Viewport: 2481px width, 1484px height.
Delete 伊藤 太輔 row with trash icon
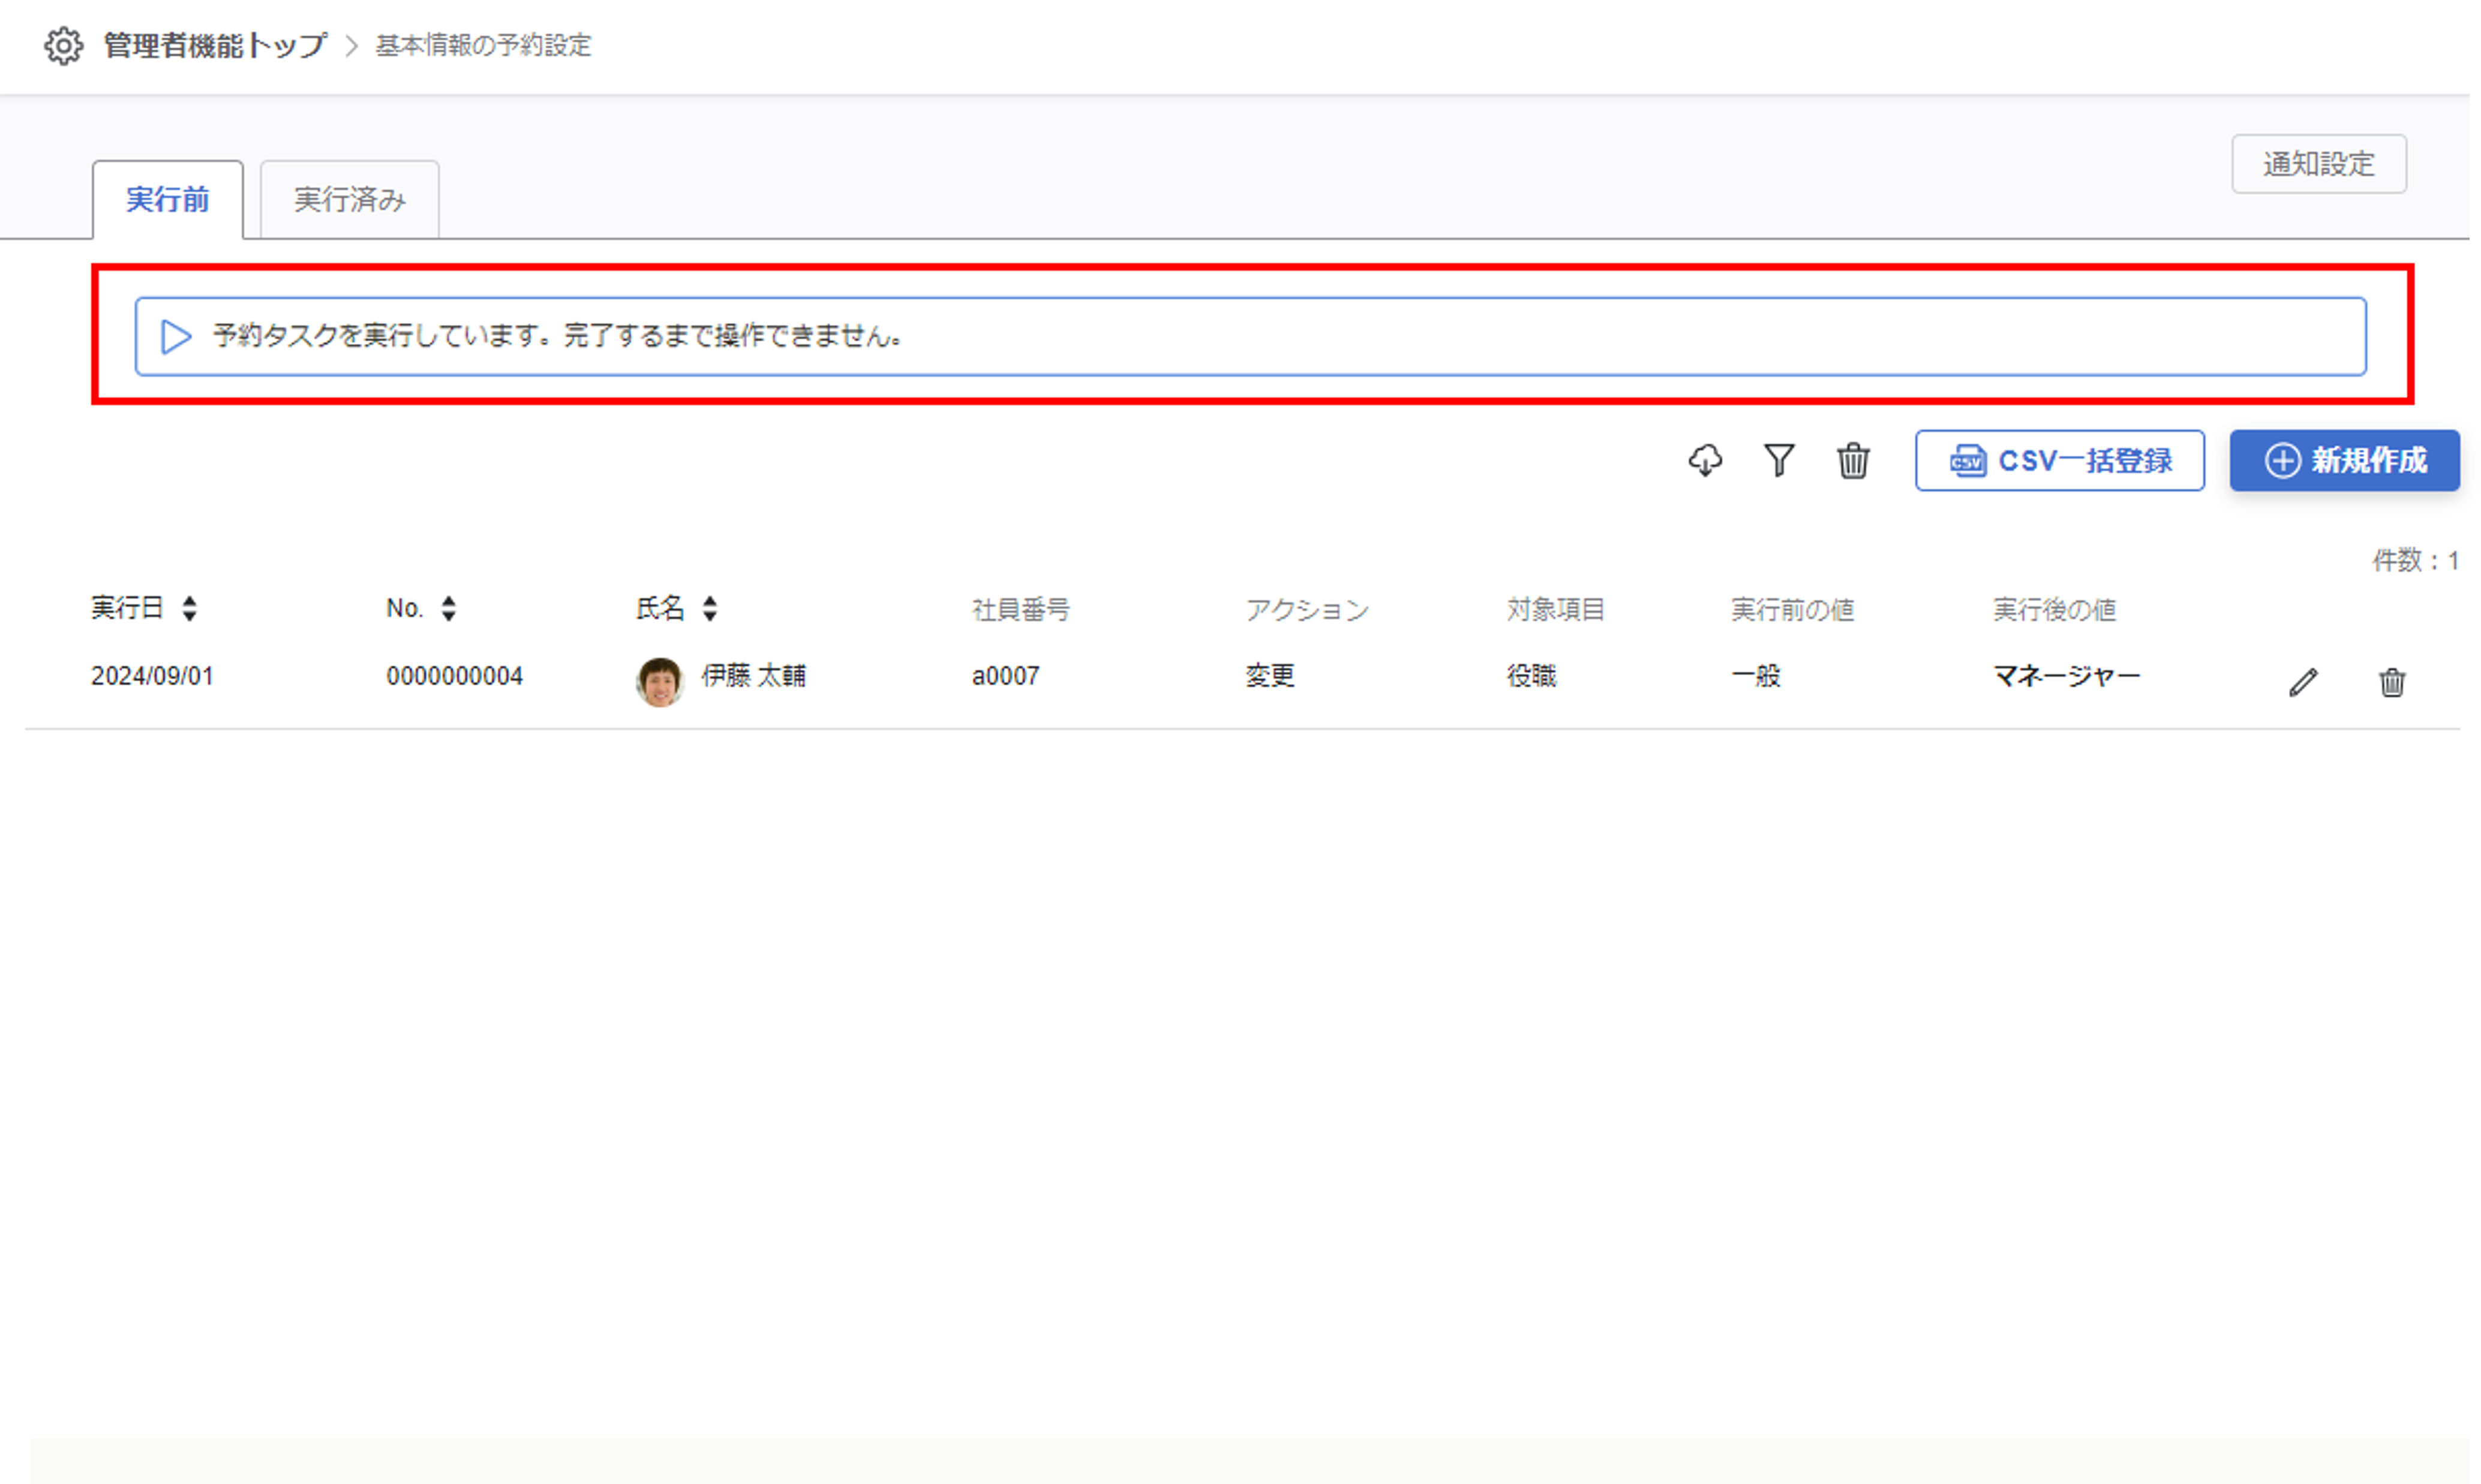point(2393,682)
